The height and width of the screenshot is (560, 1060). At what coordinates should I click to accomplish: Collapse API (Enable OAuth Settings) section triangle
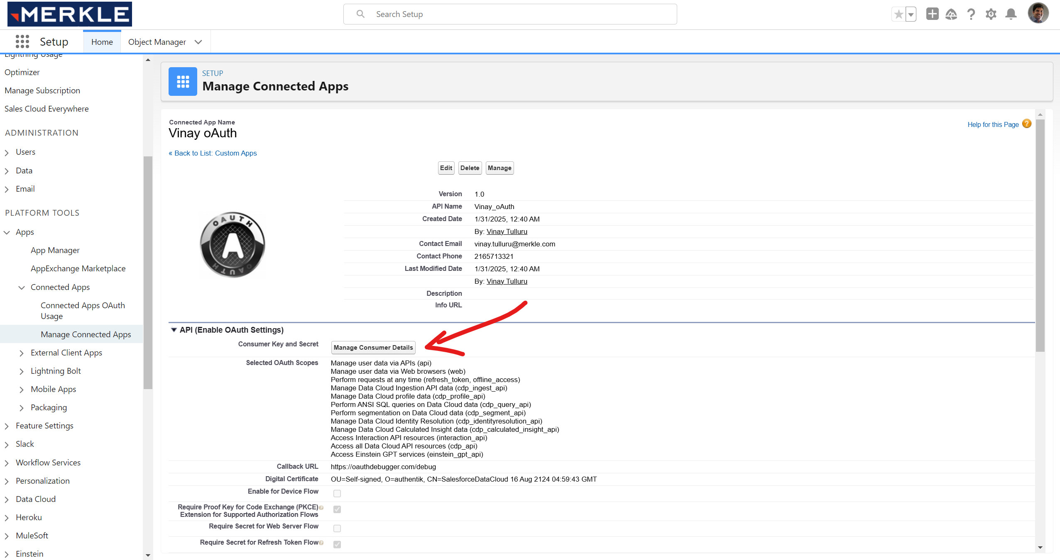point(174,330)
